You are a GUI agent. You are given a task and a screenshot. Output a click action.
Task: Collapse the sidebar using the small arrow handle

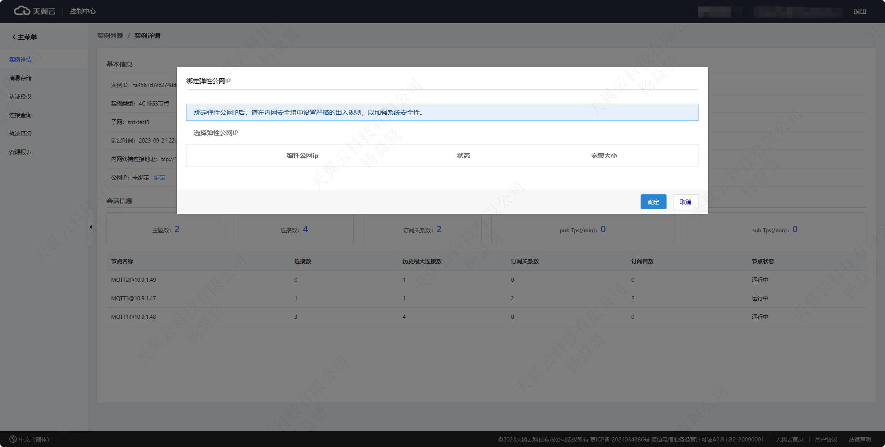(90, 227)
